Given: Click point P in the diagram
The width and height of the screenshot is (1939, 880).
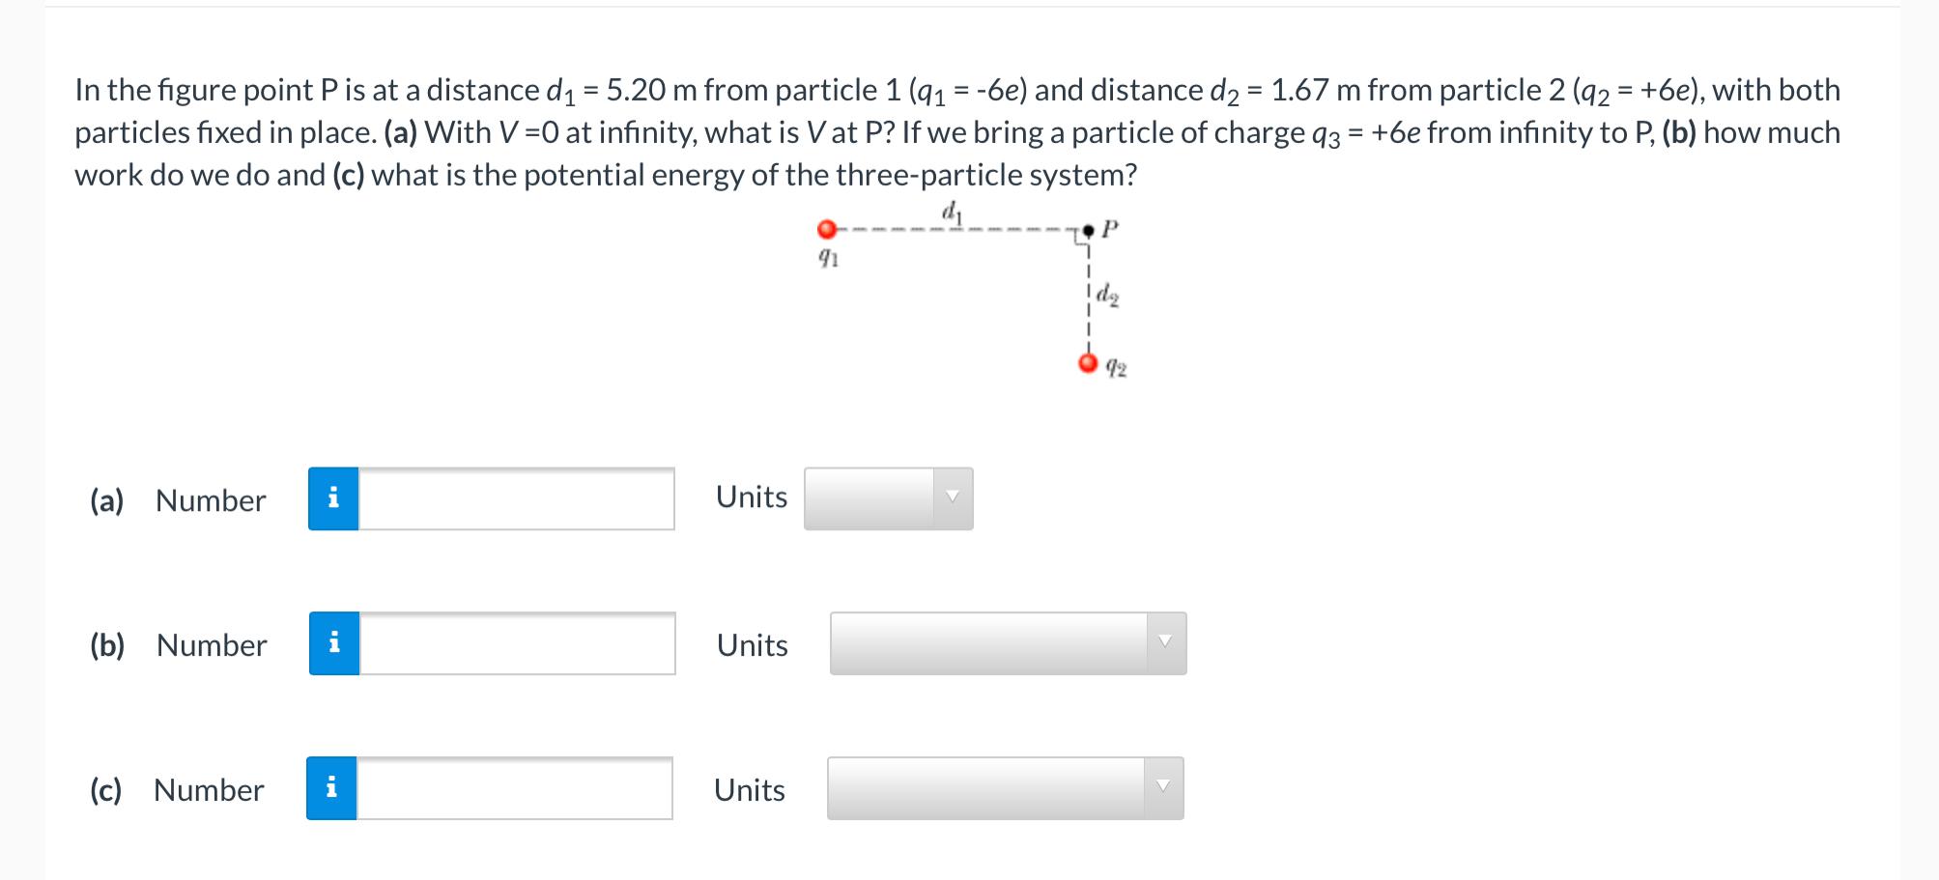Looking at the screenshot, I should point(1088,230).
